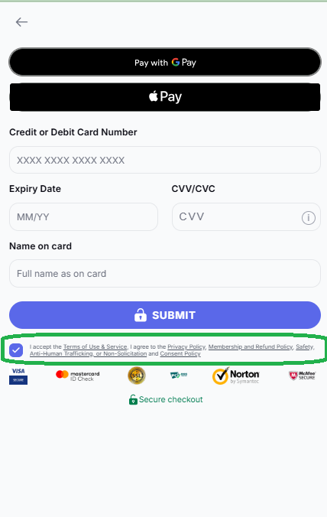This screenshot has width=327, height=517.
Task: Focus the card number input field
Action: [165, 160]
